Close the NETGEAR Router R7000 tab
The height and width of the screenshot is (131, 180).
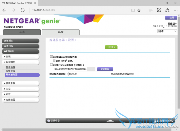tap(35, 3)
